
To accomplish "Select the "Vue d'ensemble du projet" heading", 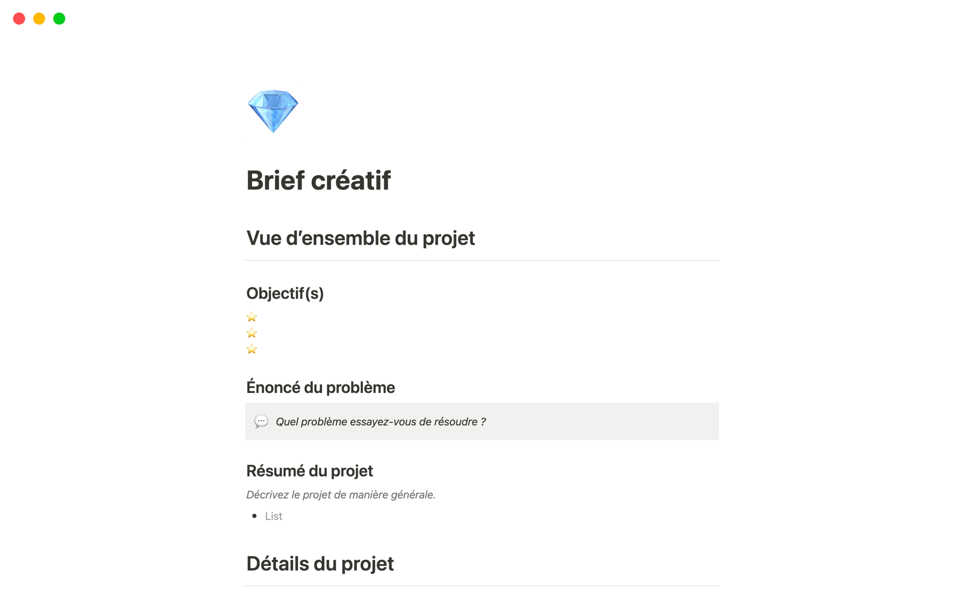I will coord(360,238).
